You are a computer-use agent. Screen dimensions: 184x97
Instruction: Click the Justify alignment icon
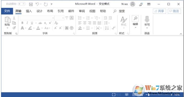[x=94, y=23]
